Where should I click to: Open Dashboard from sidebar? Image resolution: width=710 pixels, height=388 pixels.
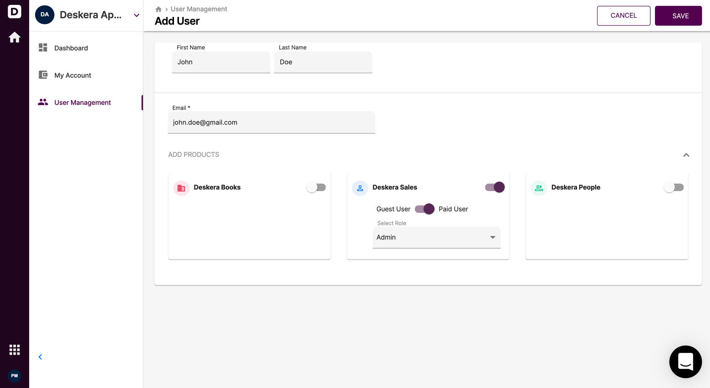[86, 48]
